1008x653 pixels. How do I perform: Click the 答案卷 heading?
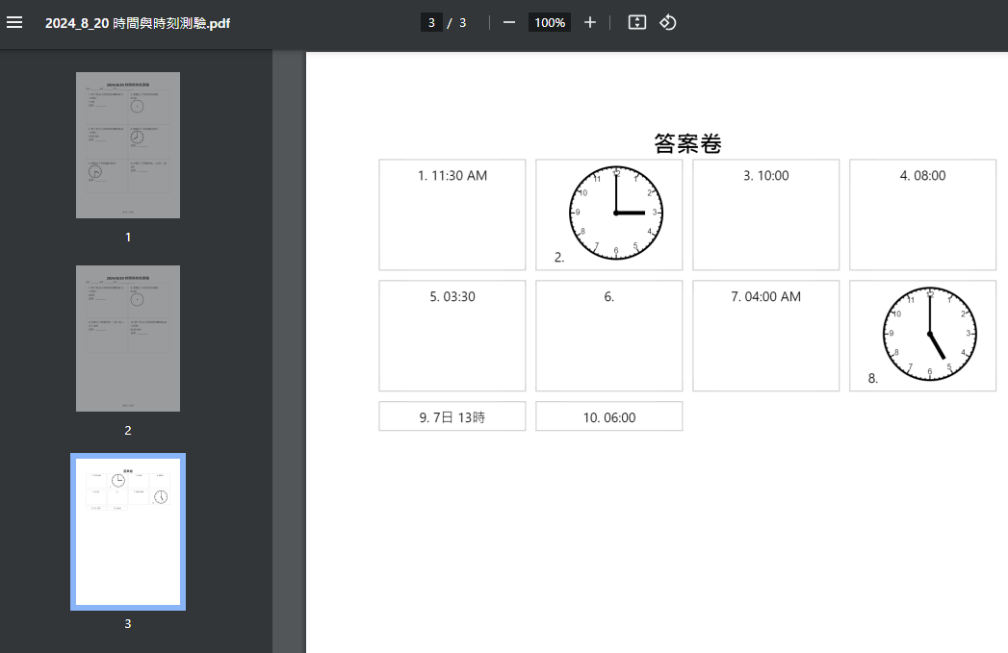[x=687, y=143]
